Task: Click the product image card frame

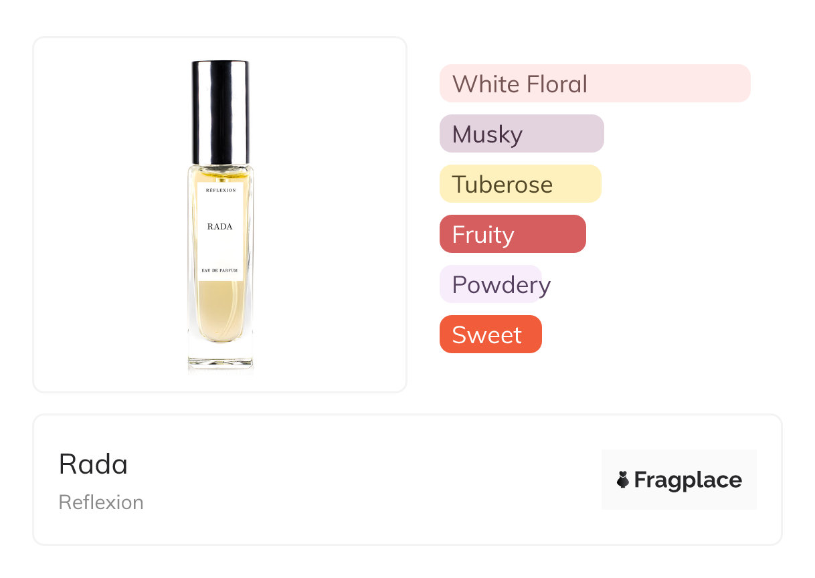Action: (220, 215)
